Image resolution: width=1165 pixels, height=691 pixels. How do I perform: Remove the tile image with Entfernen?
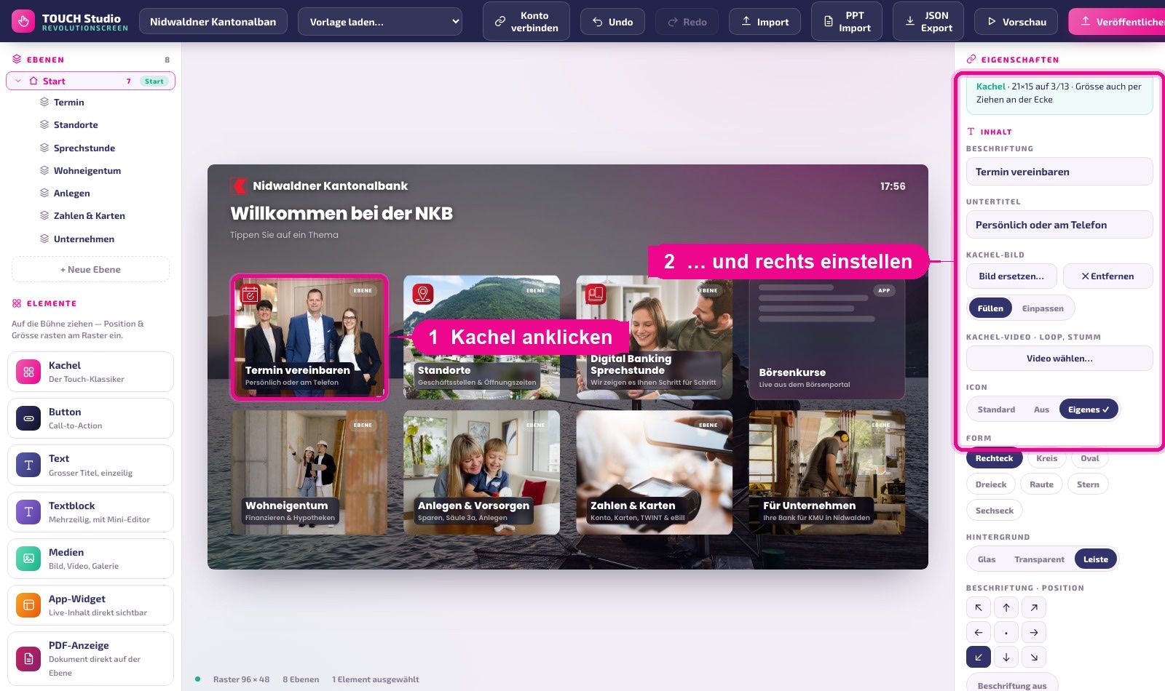click(x=1107, y=276)
